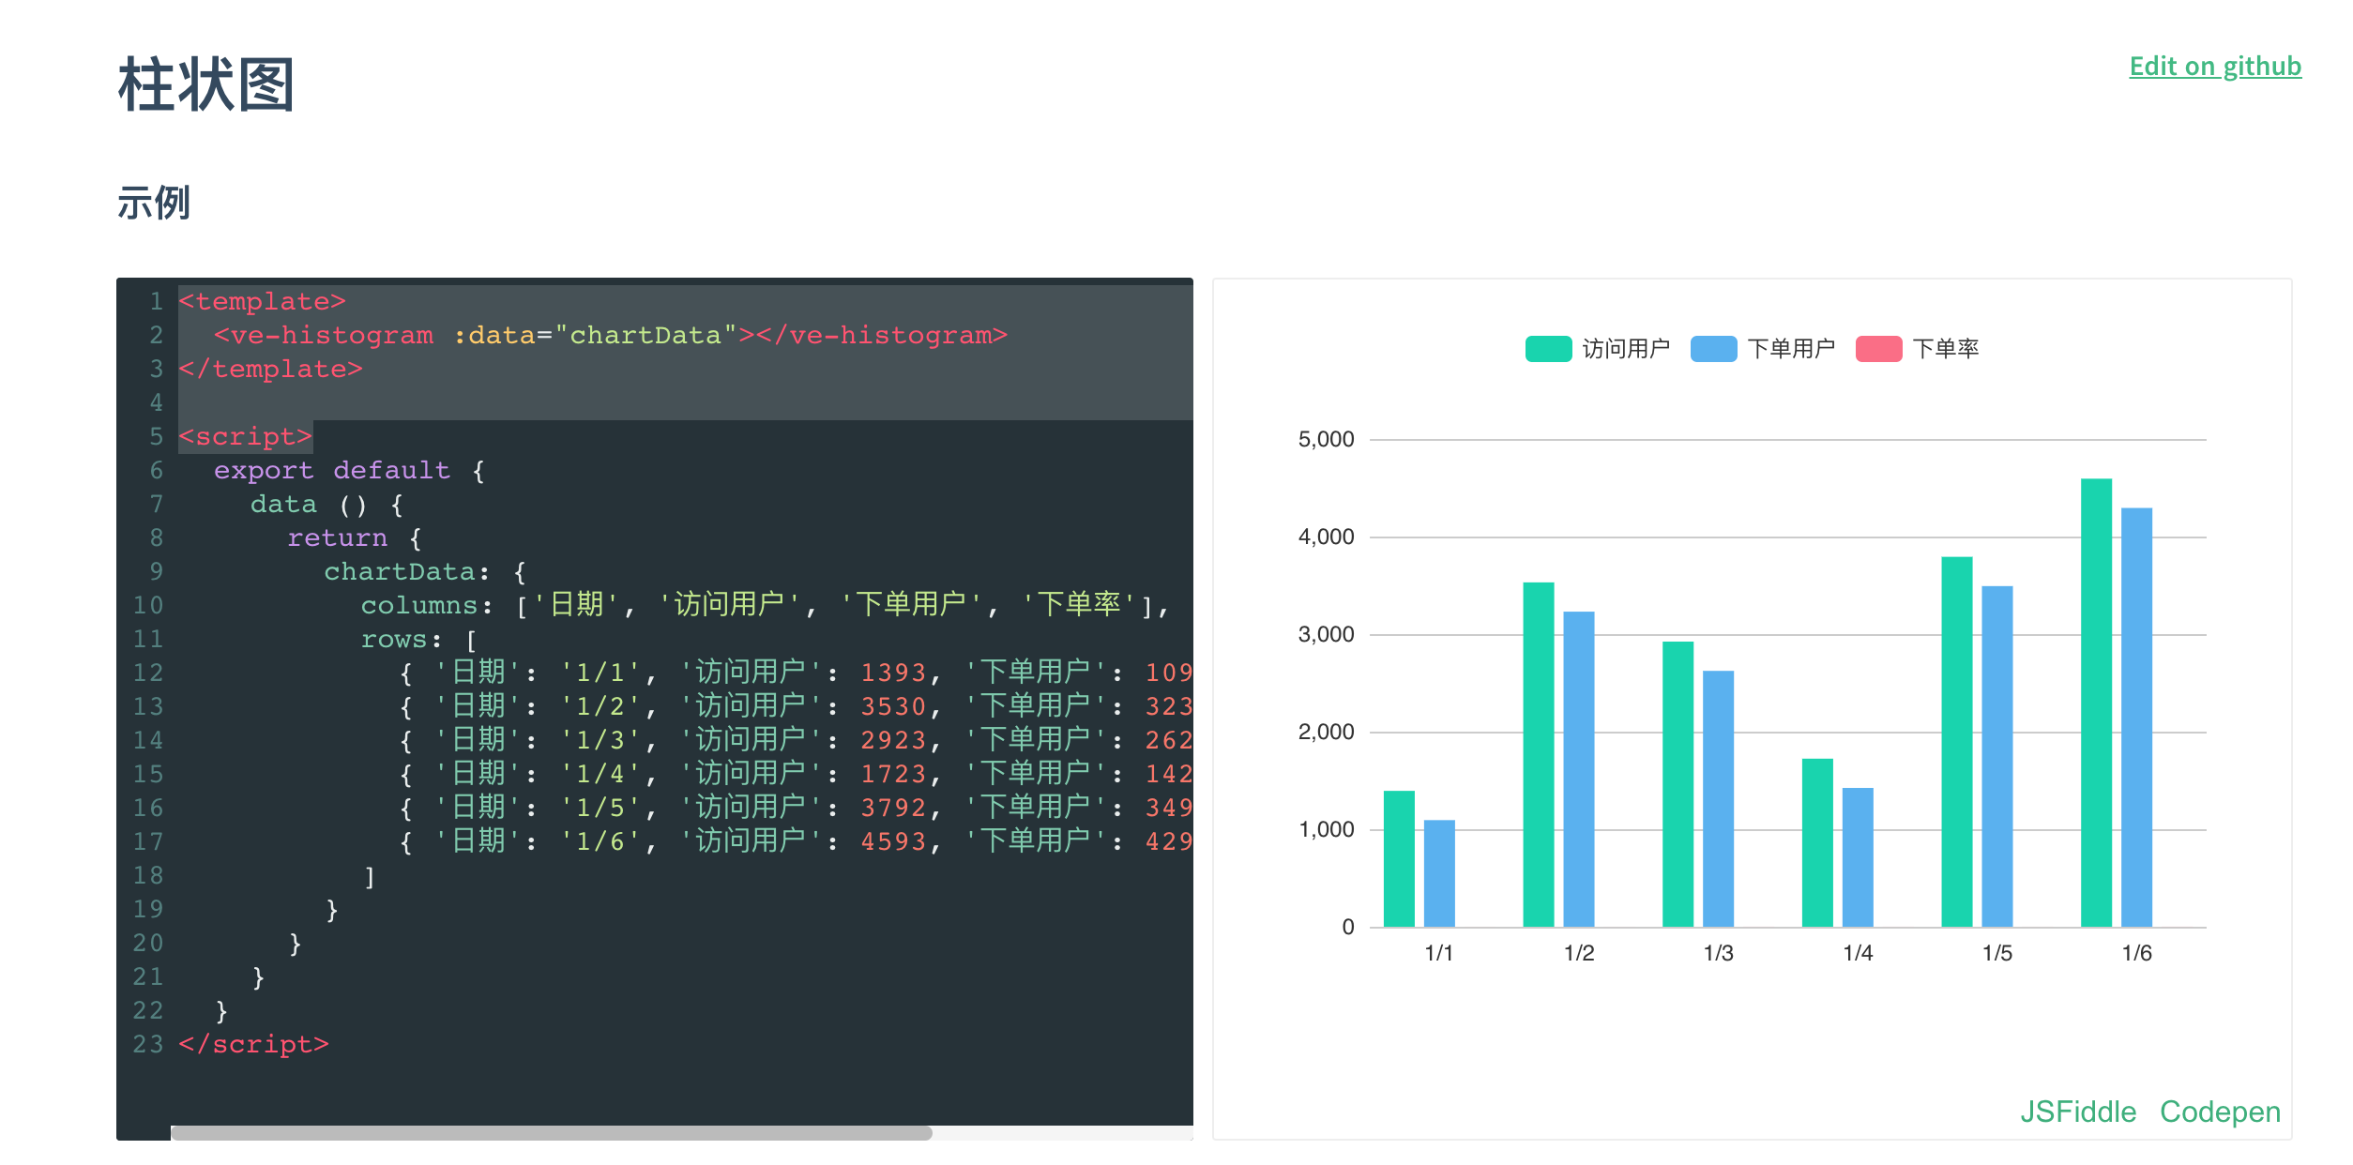2353x1165 pixels.
Task: Click the green 1/4 访问用户 bar
Action: pos(1817,843)
